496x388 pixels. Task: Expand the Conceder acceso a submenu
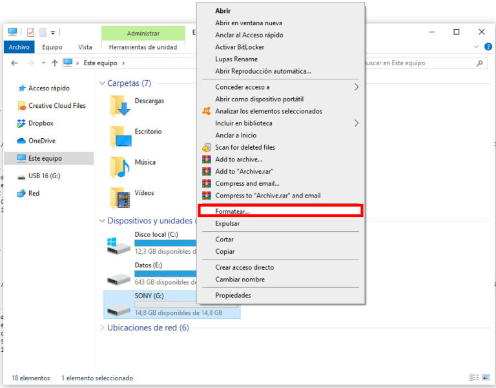tap(355, 87)
